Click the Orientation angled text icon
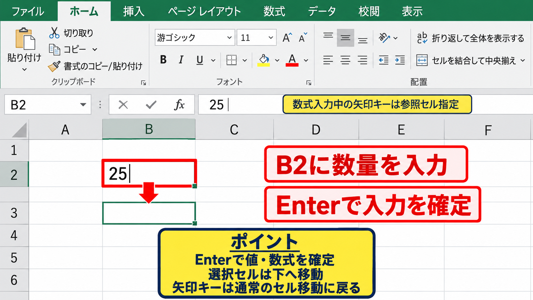533x300 pixels. [384, 38]
